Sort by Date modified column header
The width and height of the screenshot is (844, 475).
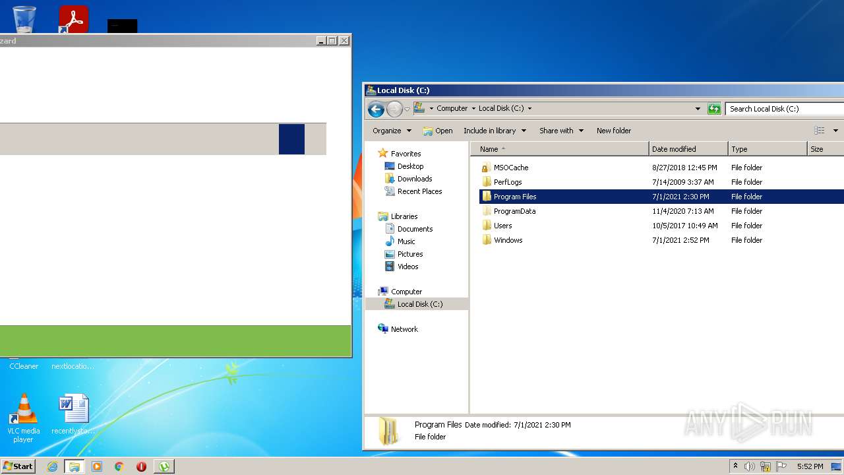pyautogui.click(x=688, y=149)
